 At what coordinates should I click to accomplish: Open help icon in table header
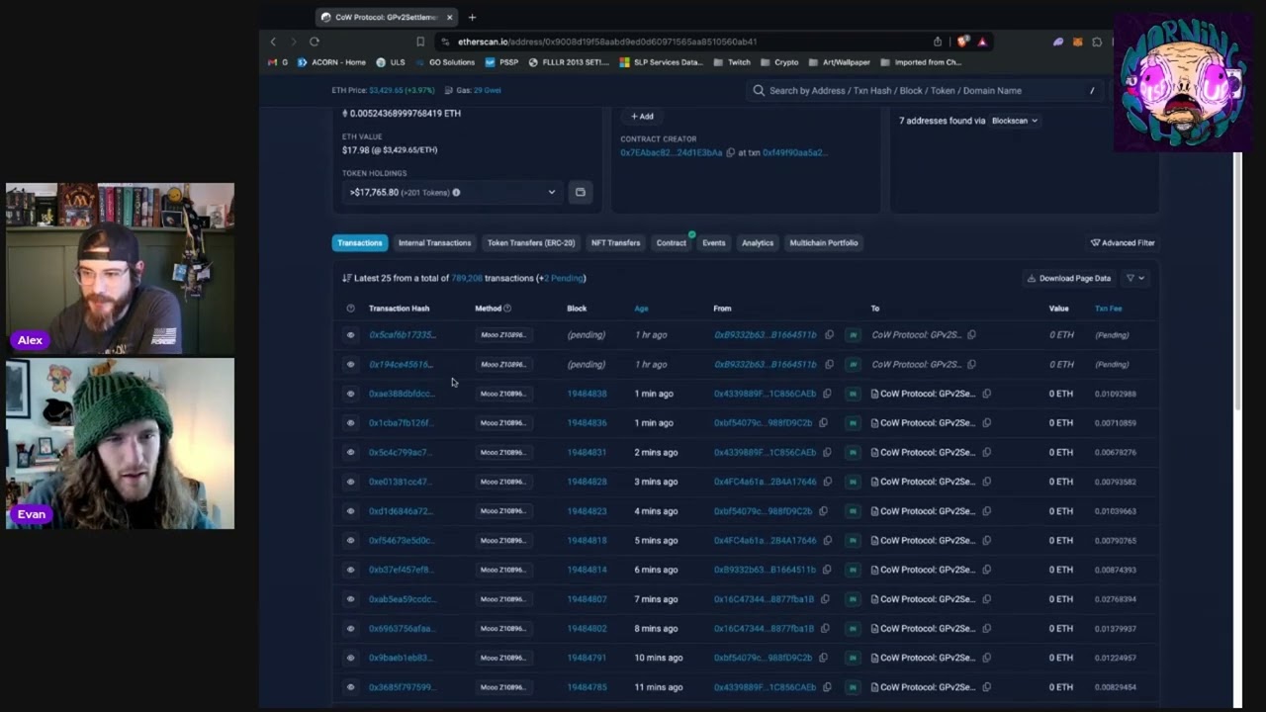pyautogui.click(x=350, y=309)
